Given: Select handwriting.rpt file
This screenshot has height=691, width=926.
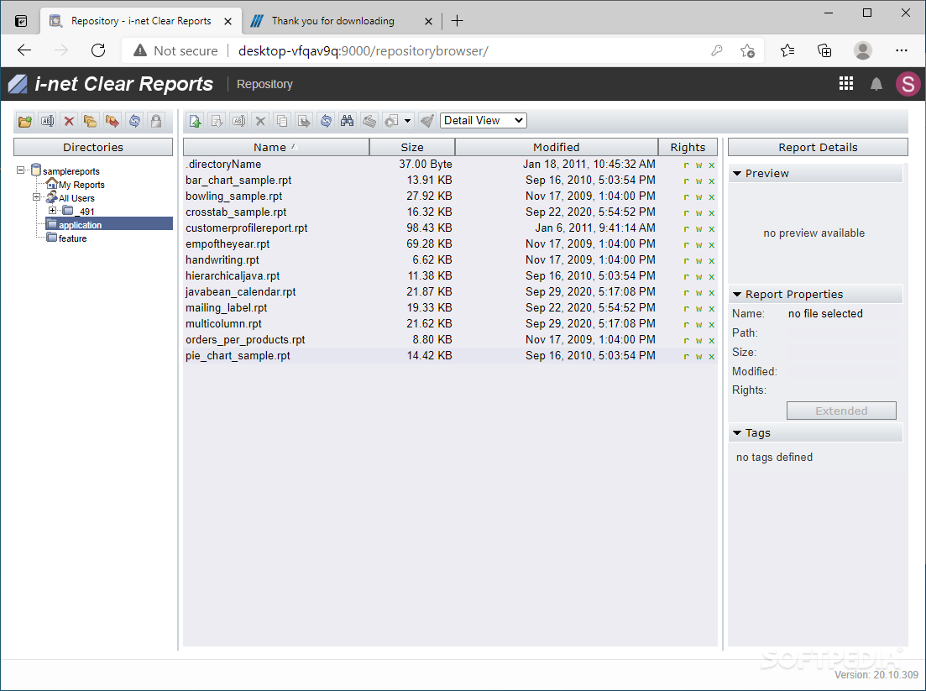Looking at the screenshot, I should click(450, 260).
